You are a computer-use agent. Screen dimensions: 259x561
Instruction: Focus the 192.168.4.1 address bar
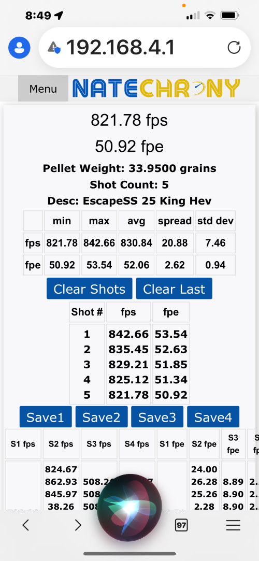point(145,48)
